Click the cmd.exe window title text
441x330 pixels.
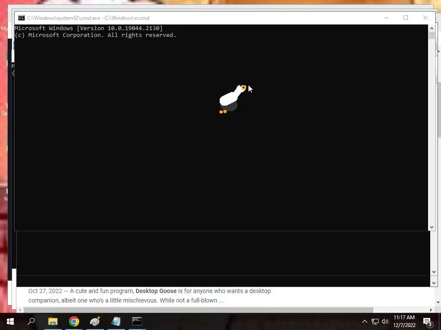(x=88, y=18)
